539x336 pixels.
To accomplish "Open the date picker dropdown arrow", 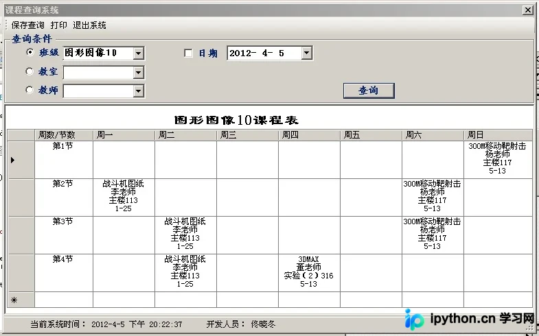I will click(x=307, y=53).
